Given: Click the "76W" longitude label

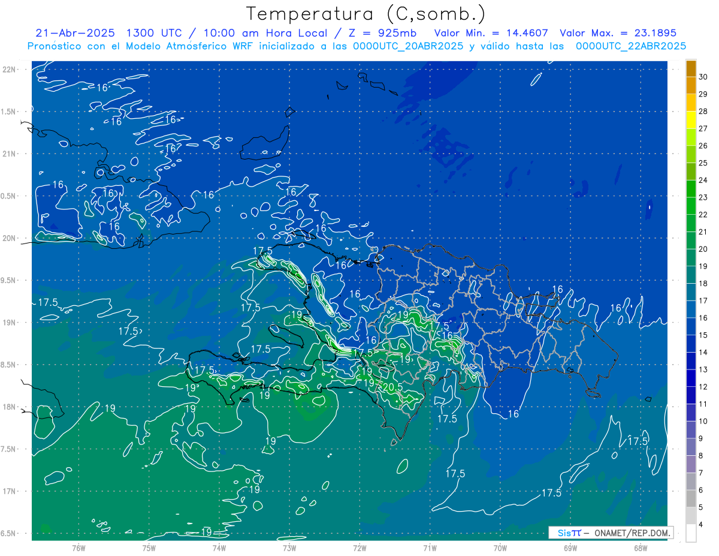Looking at the screenshot, I should [x=78, y=548].
